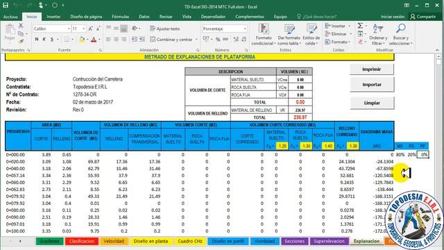444x250 pixels.
Task: Toggle underline (S) formatting
Action: [52, 40]
